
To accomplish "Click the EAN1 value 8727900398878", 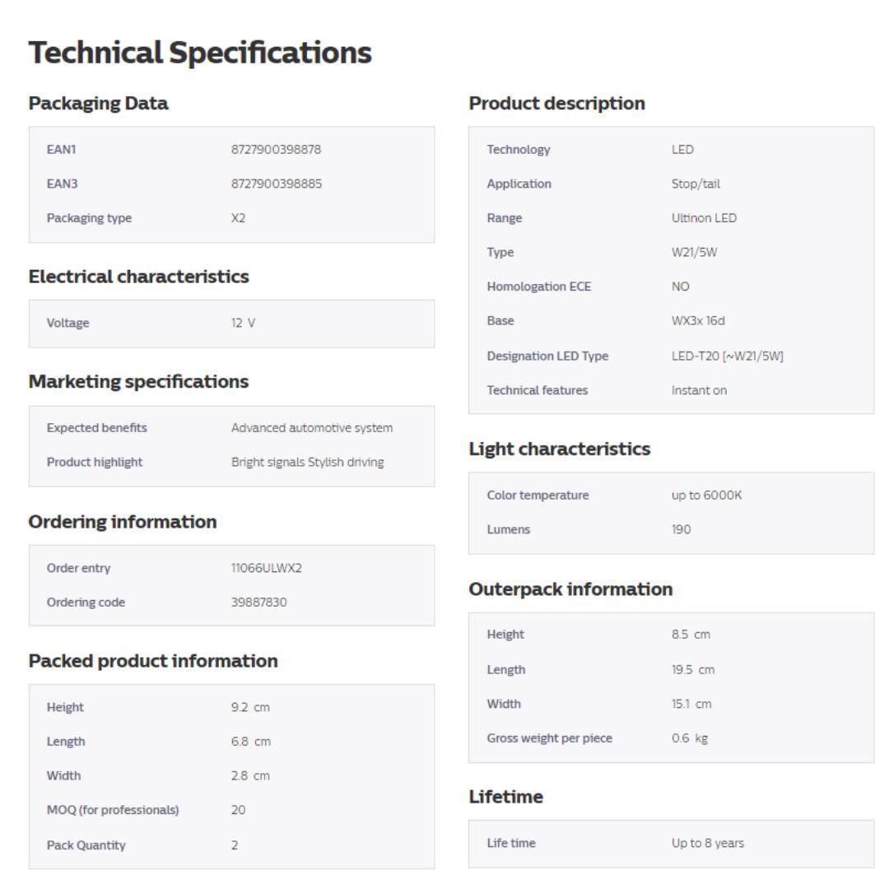I will (276, 149).
